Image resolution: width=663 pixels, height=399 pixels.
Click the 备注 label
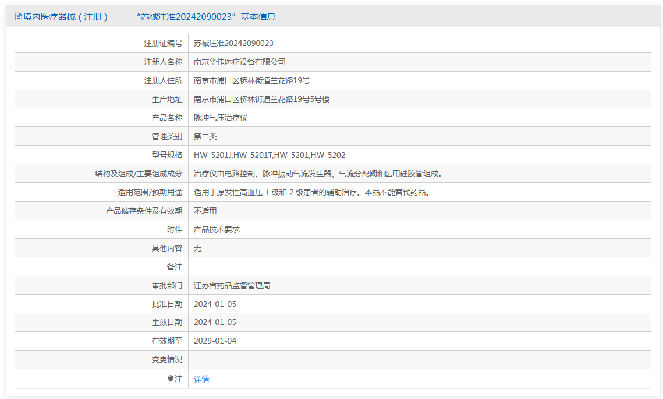click(174, 267)
